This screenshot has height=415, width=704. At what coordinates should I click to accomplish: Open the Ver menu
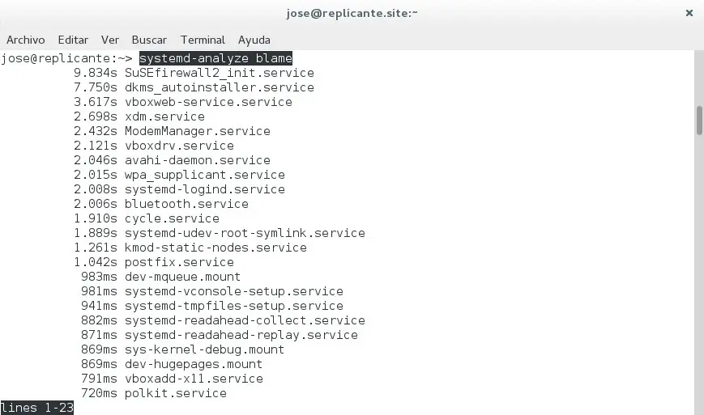pyautogui.click(x=110, y=40)
